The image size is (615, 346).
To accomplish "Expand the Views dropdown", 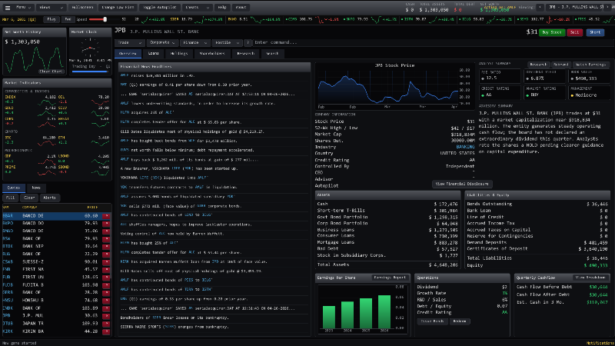I will (51, 8).
